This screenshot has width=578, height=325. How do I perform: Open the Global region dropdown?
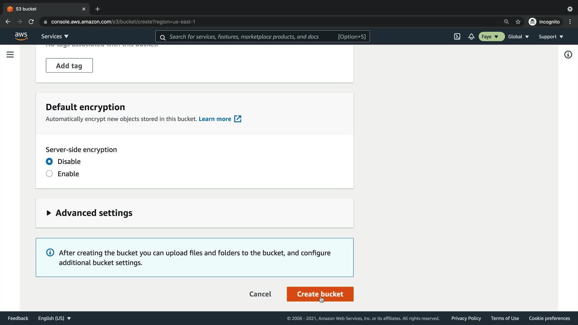tap(518, 37)
